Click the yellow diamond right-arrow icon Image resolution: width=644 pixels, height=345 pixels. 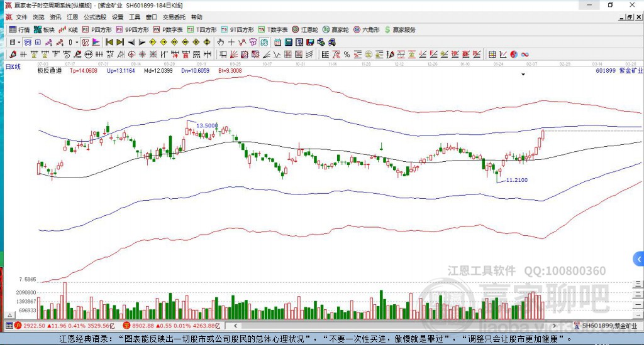(164, 42)
